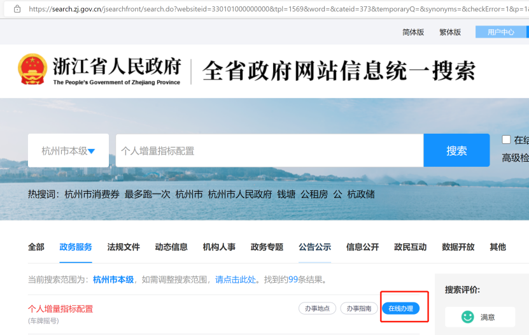
Task: Click the 办事地点 button
Action: point(317,308)
